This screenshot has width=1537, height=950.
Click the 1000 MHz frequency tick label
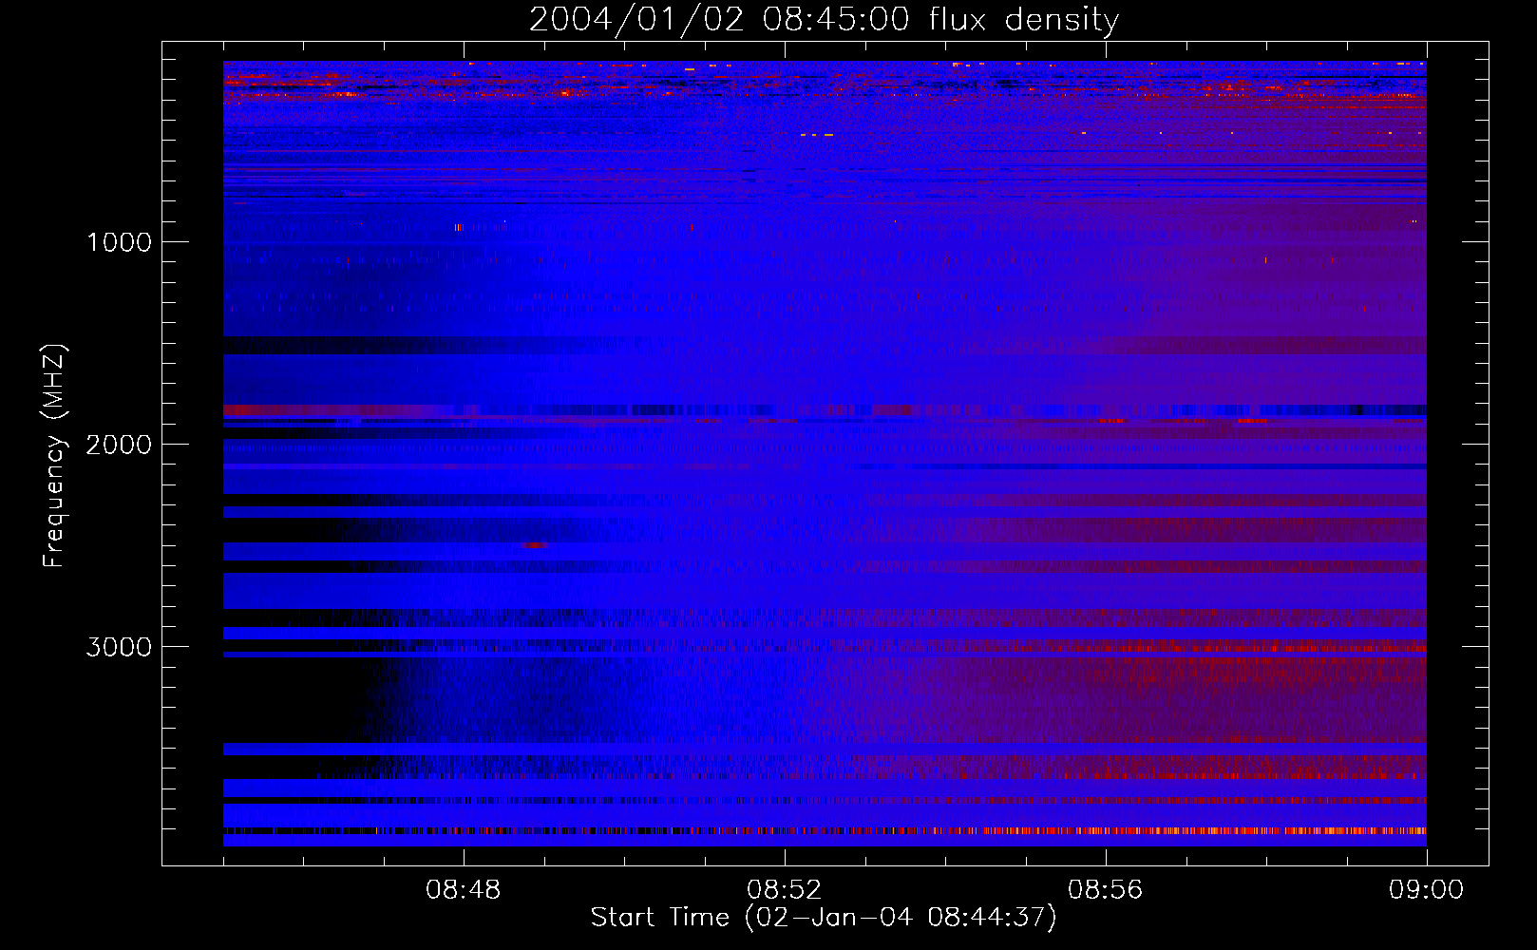119,242
